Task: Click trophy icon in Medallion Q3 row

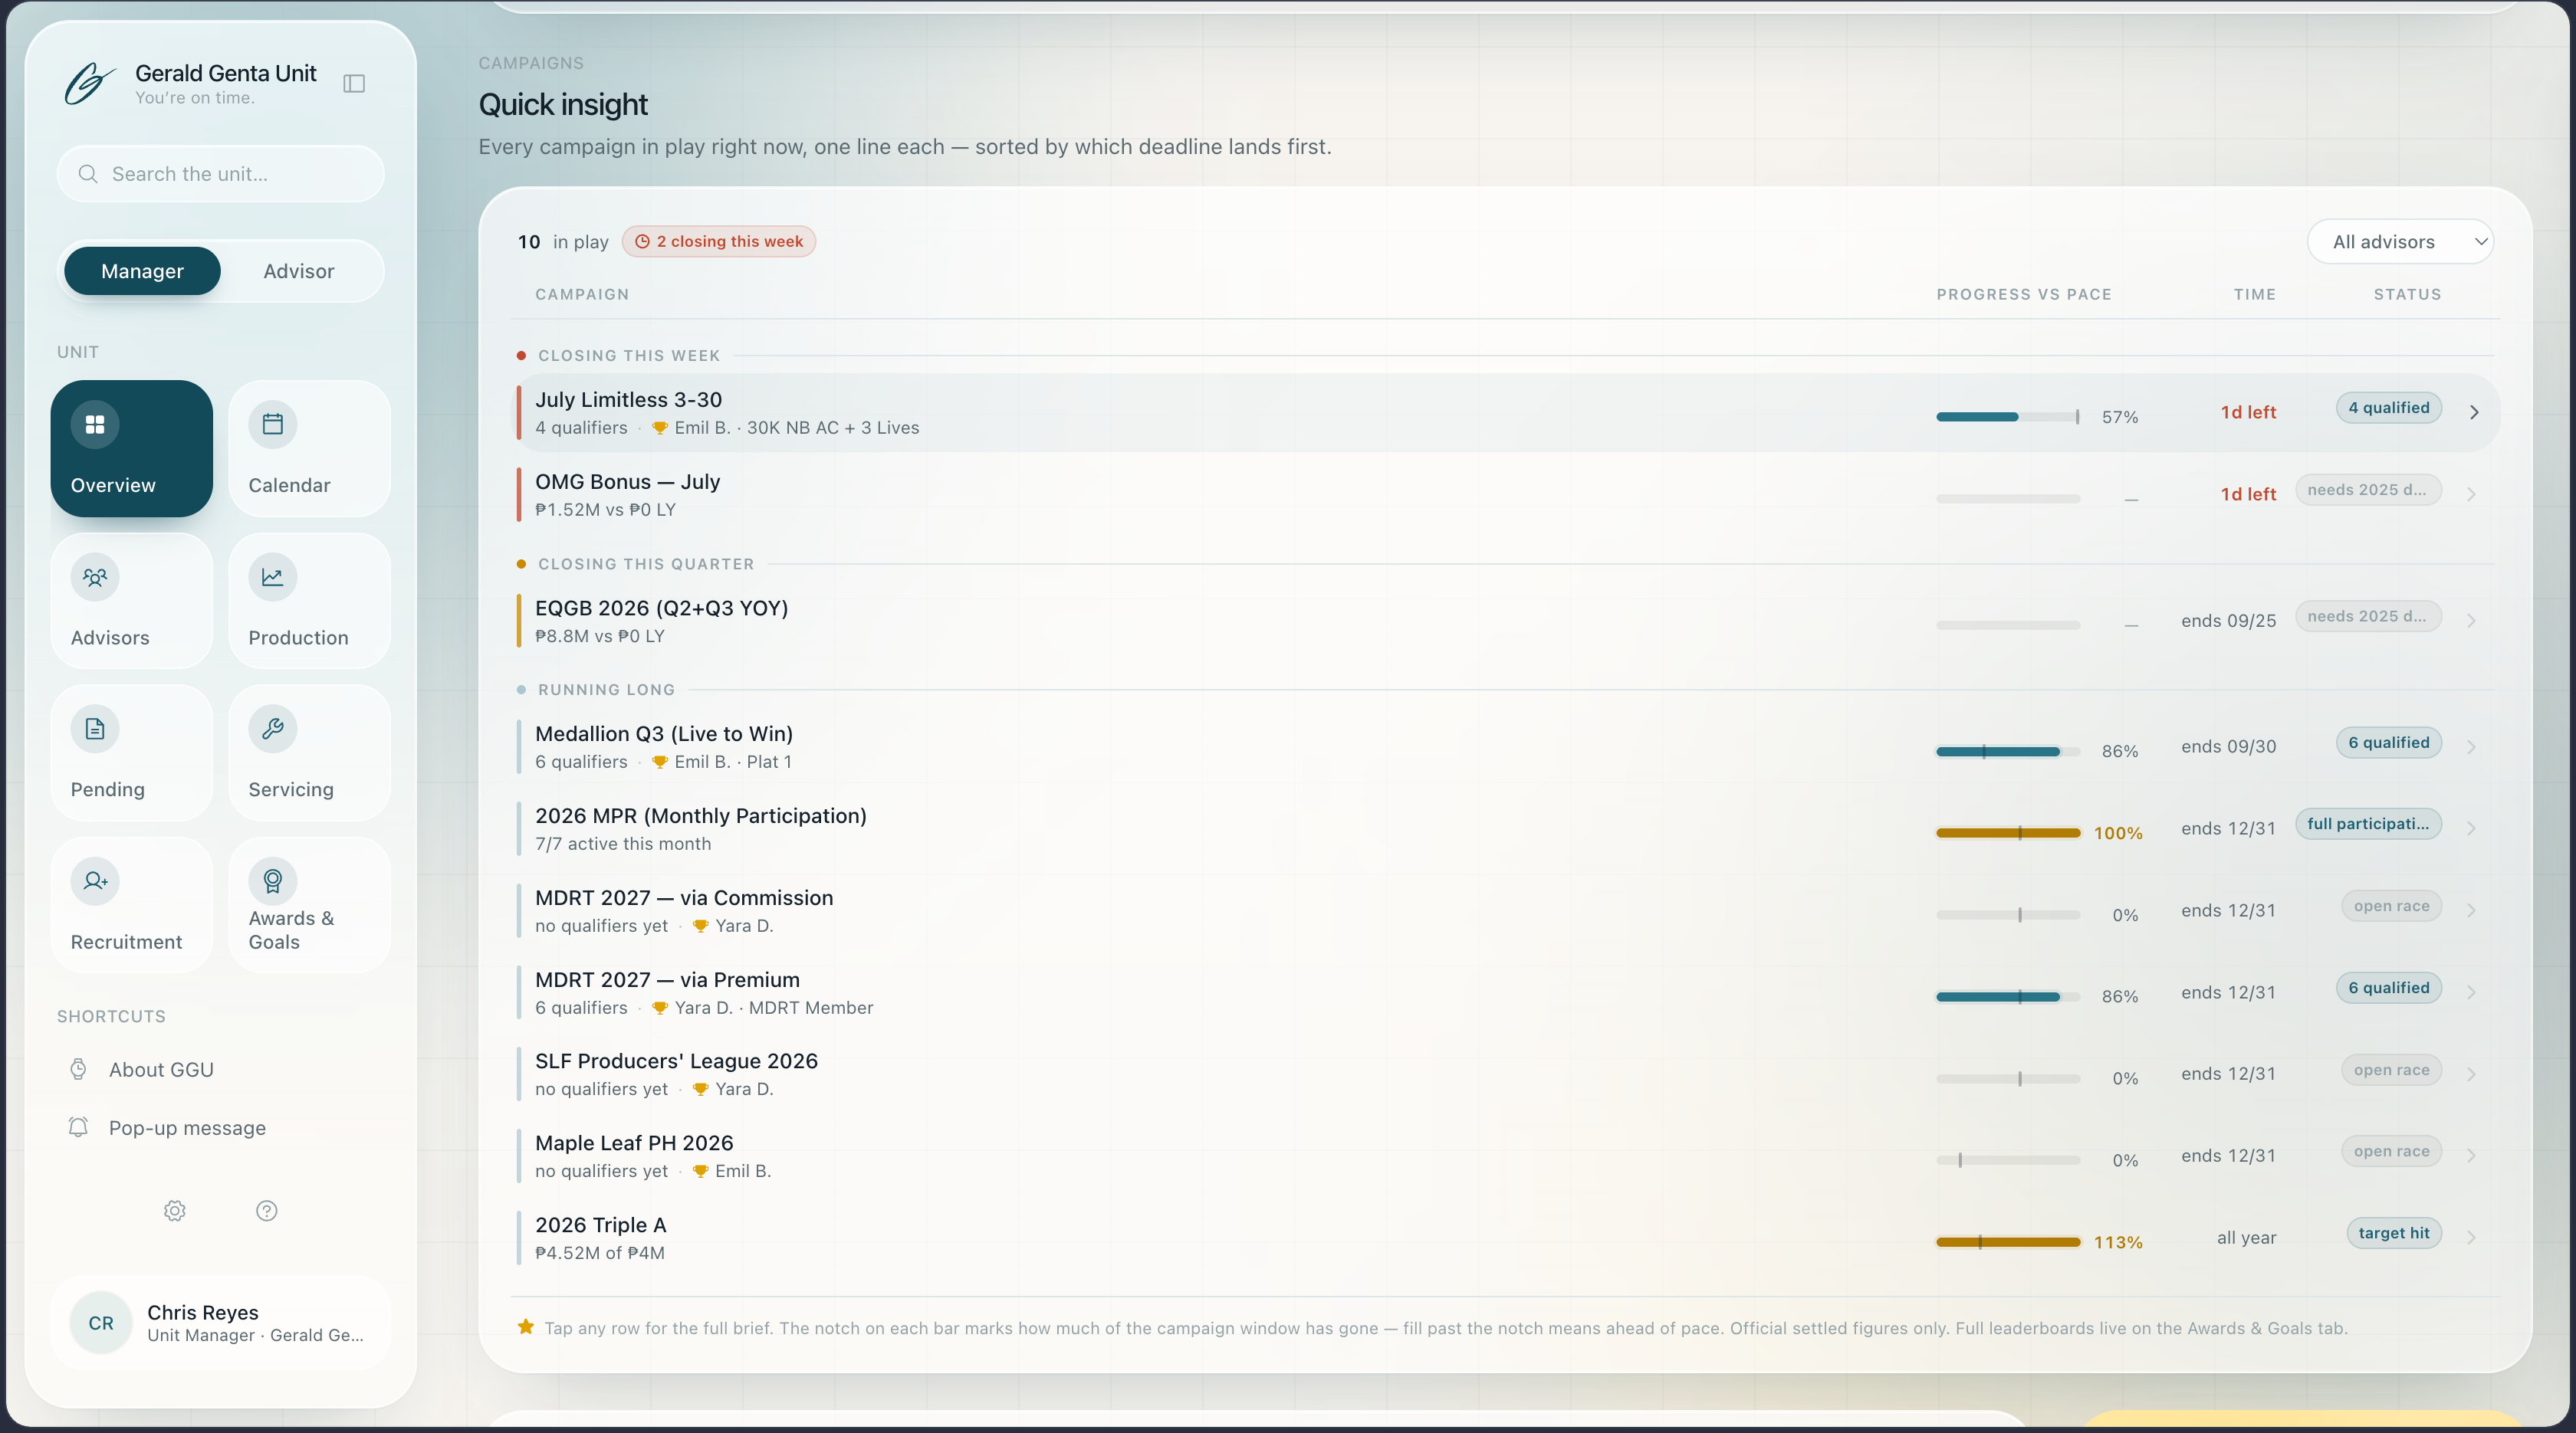Action: (x=660, y=762)
